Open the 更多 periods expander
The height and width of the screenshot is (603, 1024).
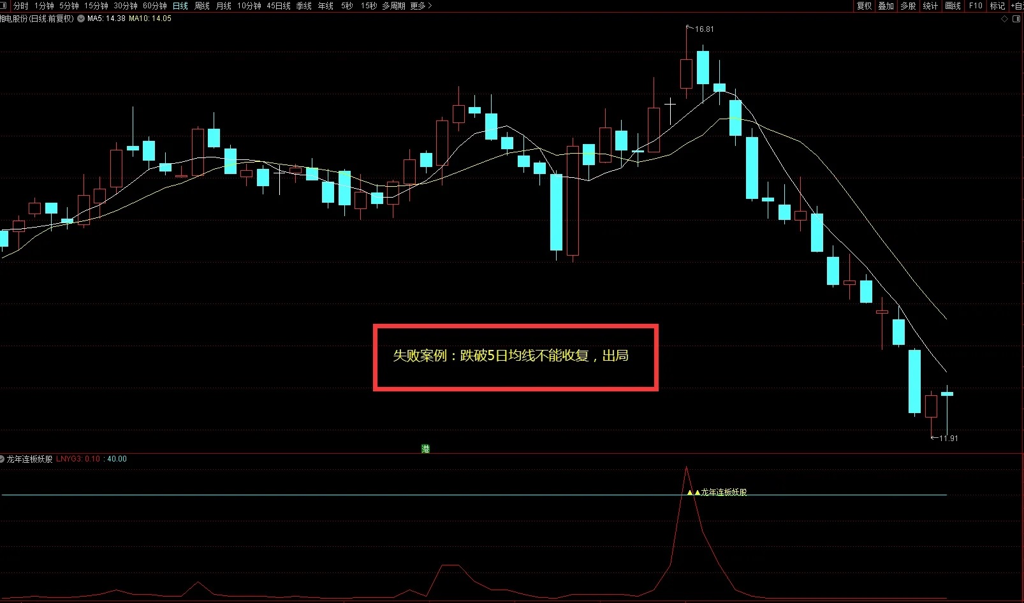pyautogui.click(x=421, y=6)
